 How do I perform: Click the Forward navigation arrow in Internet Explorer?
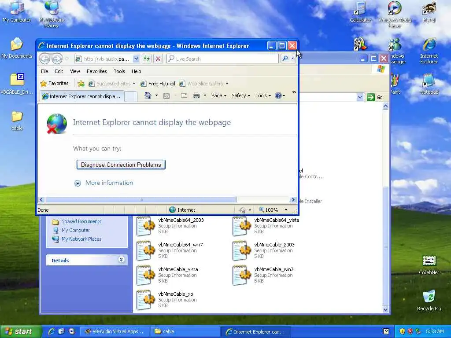click(x=57, y=59)
